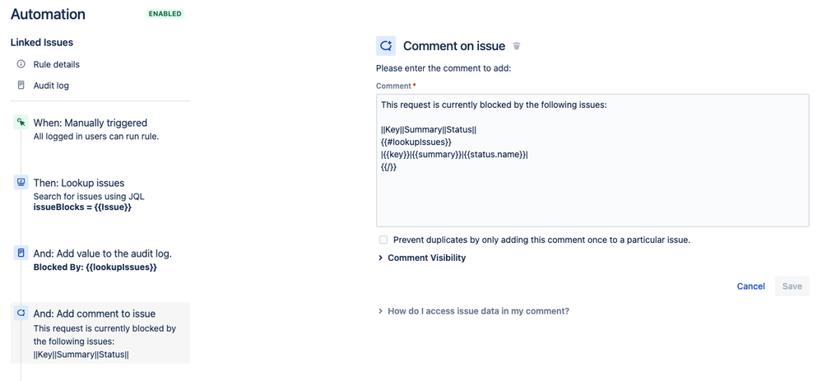822x381 pixels.
Task: Save the comment action
Action: [792, 286]
